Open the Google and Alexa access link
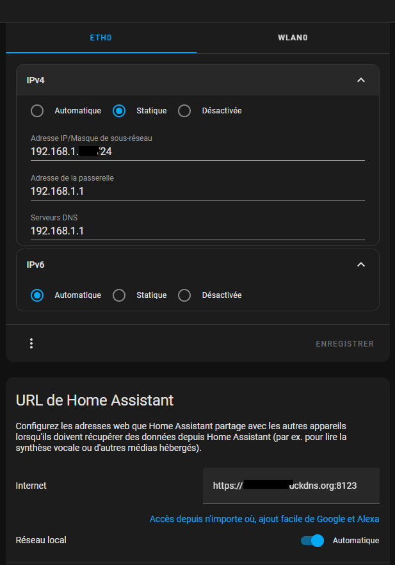 (264, 519)
